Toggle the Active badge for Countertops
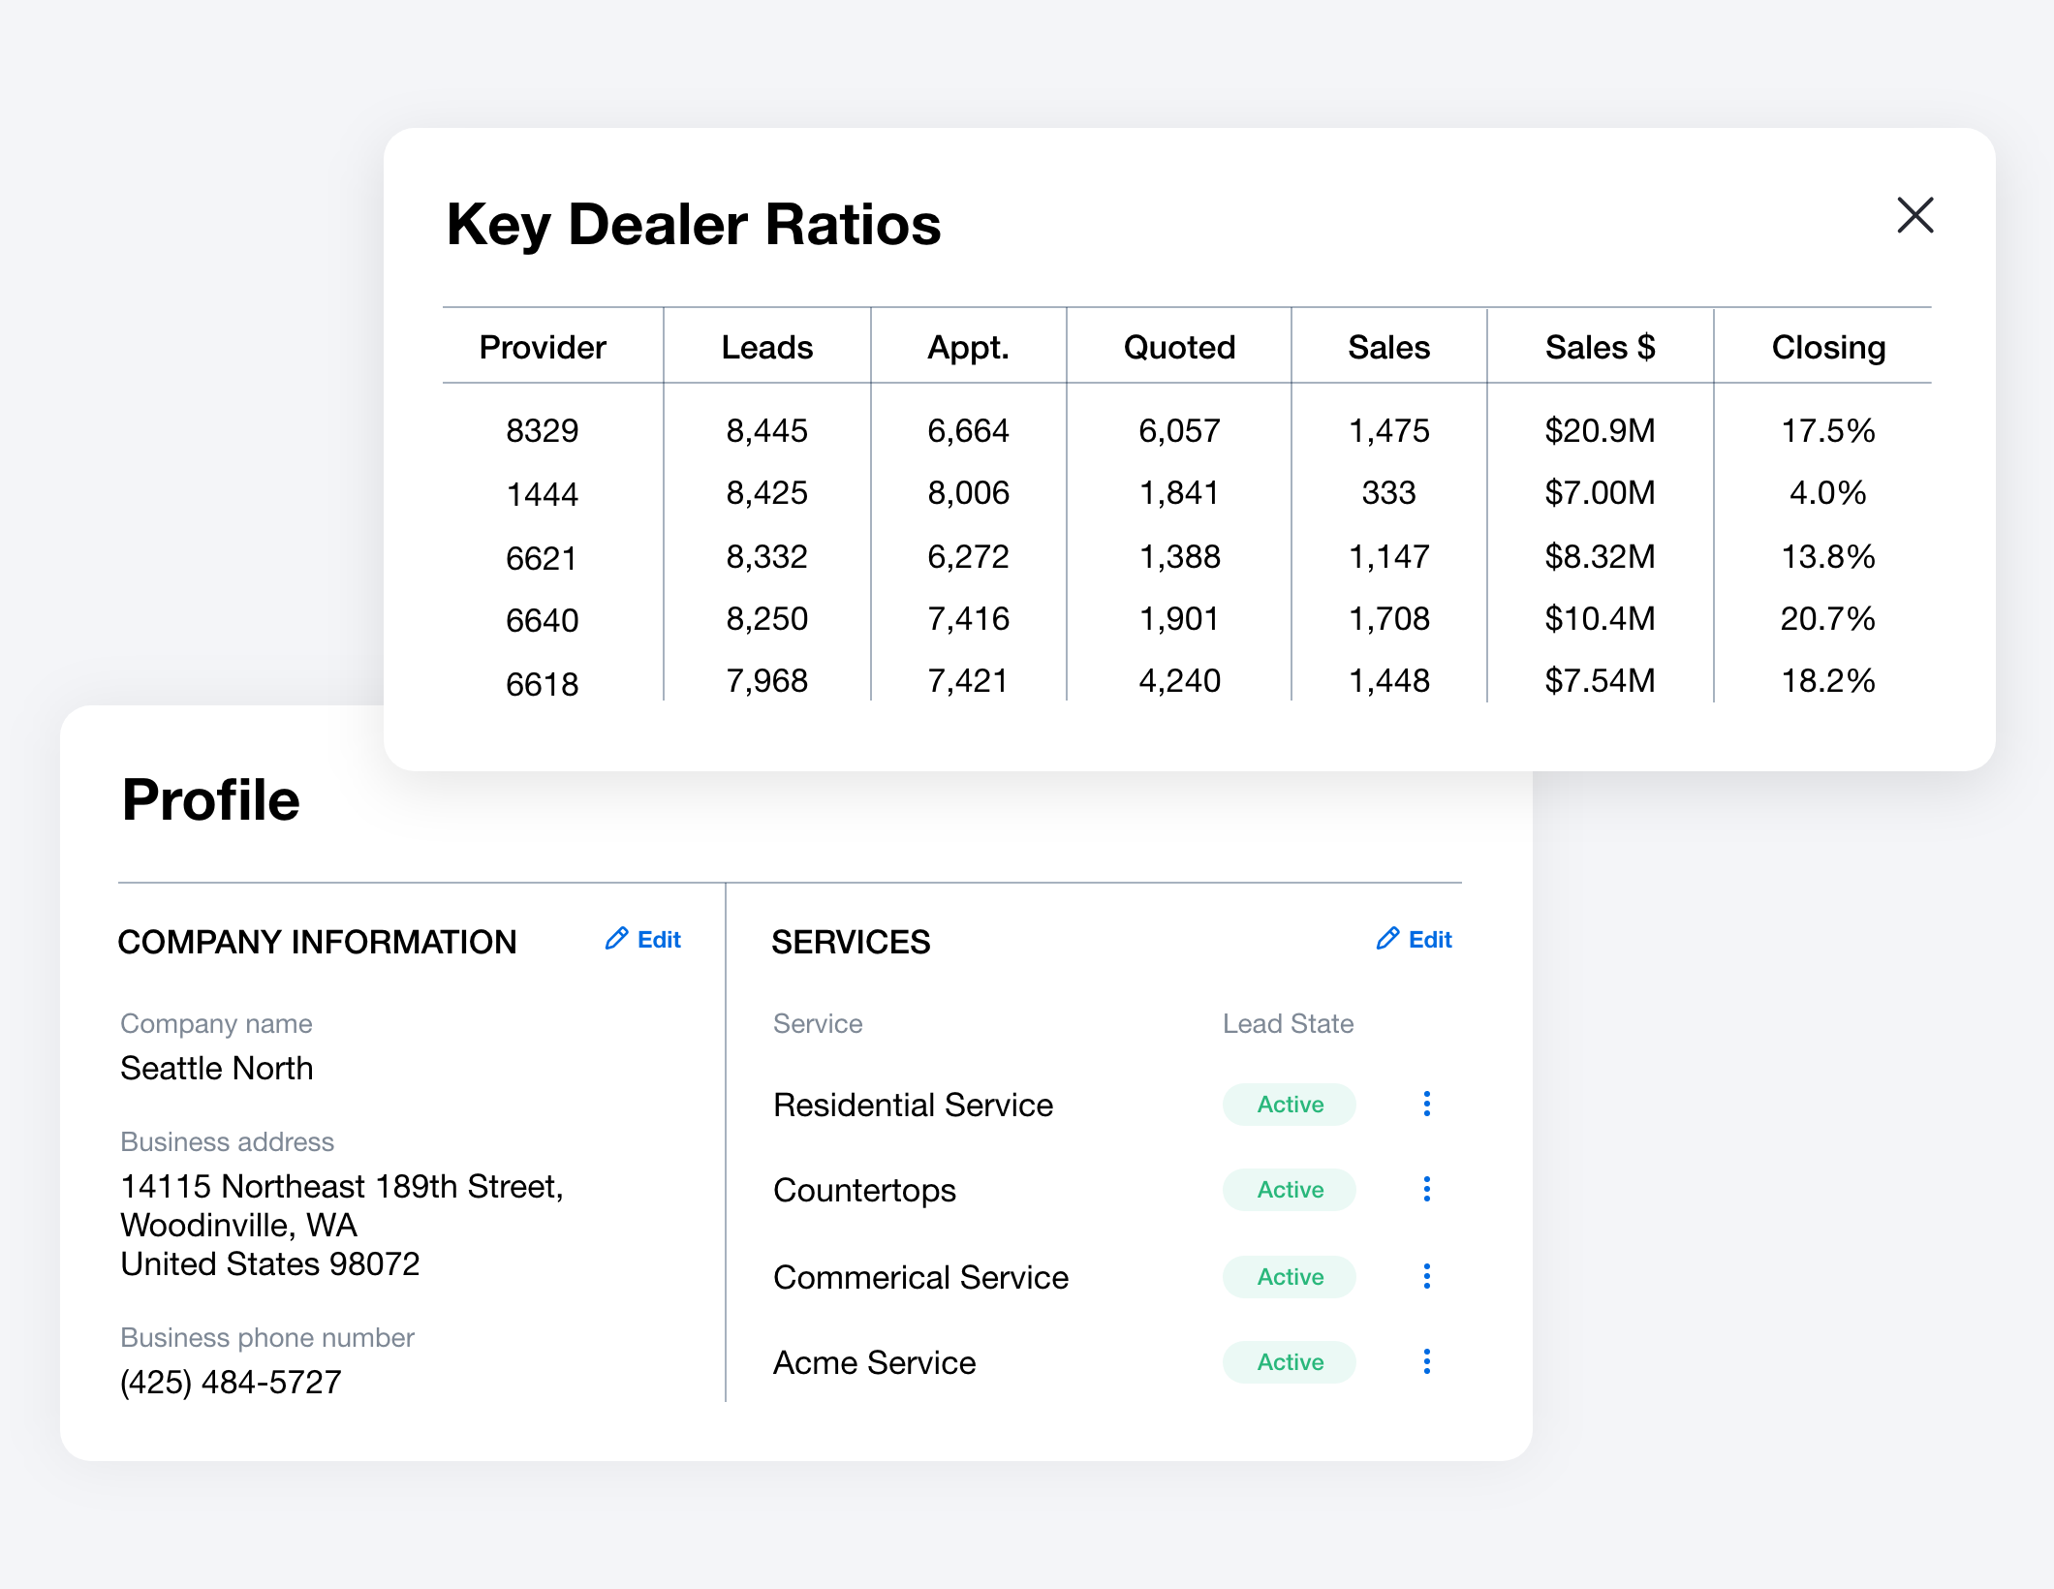Screen dimensions: 2054x1589 (1290, 1190)
